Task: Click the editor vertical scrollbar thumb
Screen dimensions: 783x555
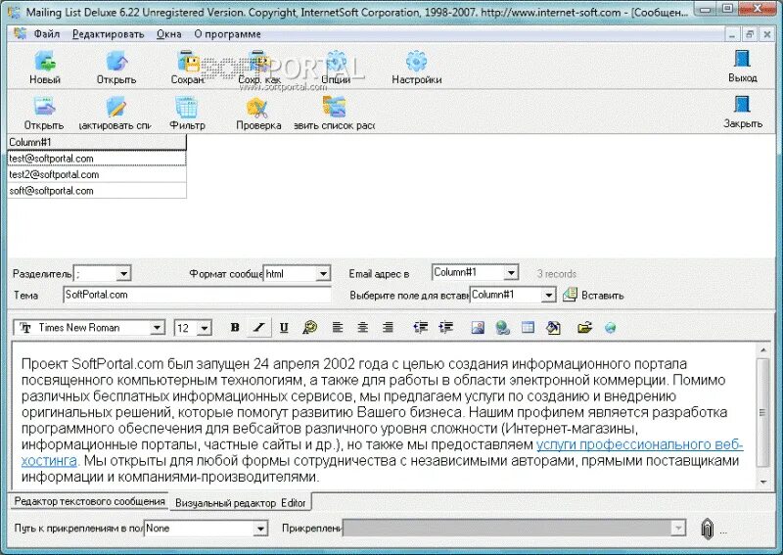Action: coord(763,413)
